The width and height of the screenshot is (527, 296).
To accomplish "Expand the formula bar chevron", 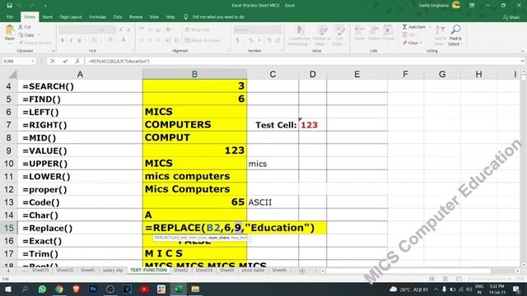I will tap(522, 61).
